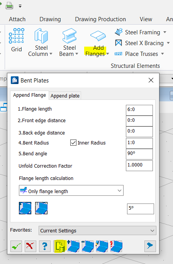
Task: Switch to the Append plate tab
Action: click(65, 96)
